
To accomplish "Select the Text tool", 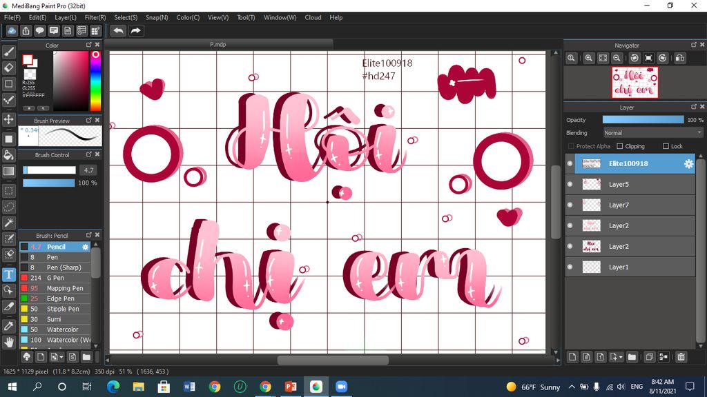I will point(8,274).
